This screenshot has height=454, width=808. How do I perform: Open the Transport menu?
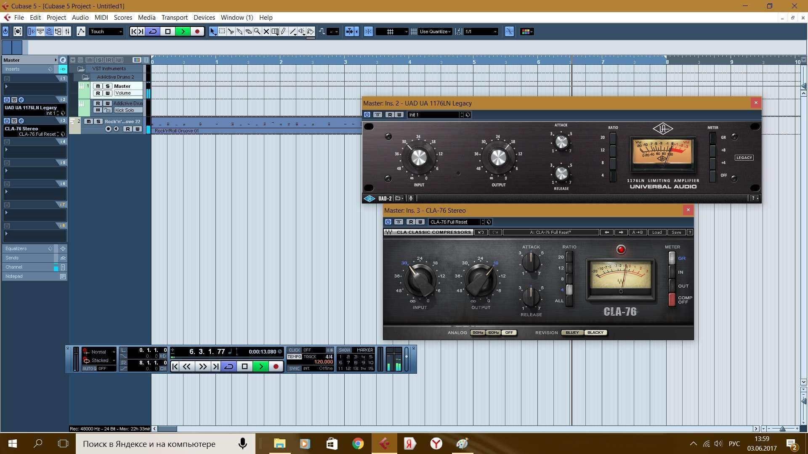tap(174, 18)
